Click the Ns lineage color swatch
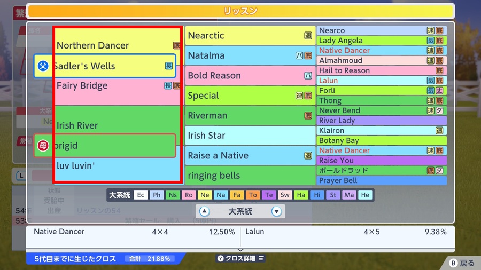 point(173,195)
